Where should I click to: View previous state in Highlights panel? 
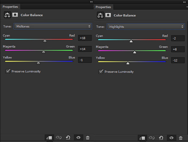coord(152,138)
